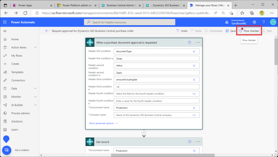The image size is (278, 157).
Task: Switch to Power Platform admin center tab
Action: [x=77, y=5]
